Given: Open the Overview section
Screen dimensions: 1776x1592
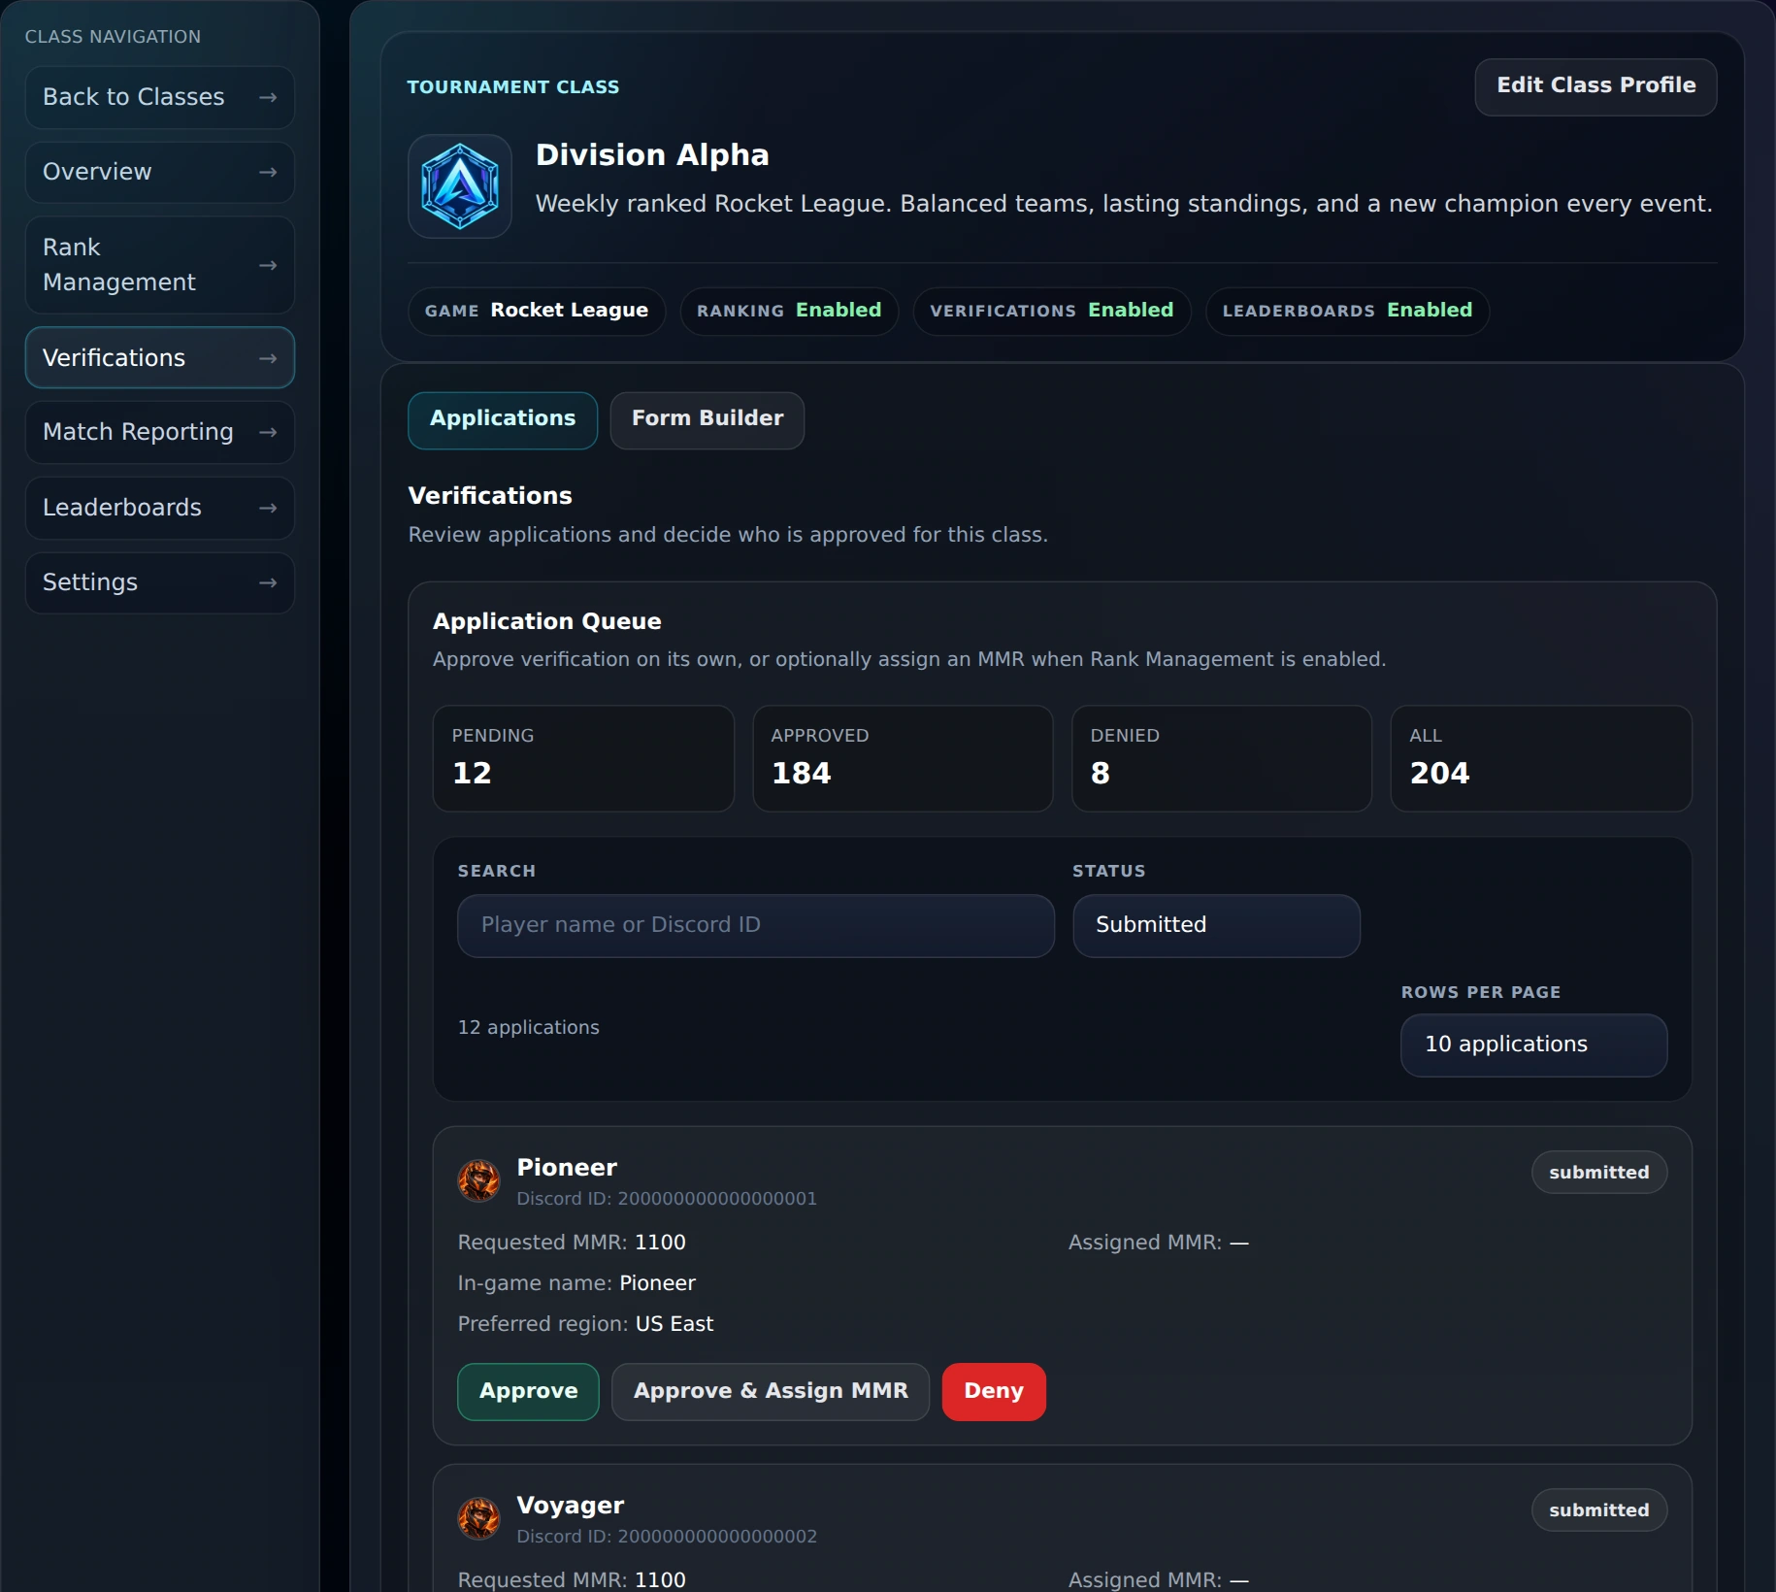Looking at the screenshot, I should [x=160, y=172].
